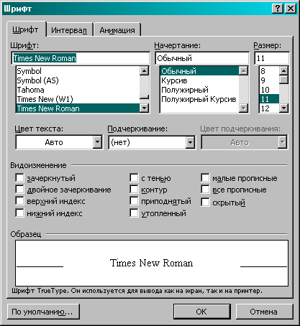Viewport: 300px width, 326px height.
Task: Click the style list scroll down arrow
Action: 243,108
